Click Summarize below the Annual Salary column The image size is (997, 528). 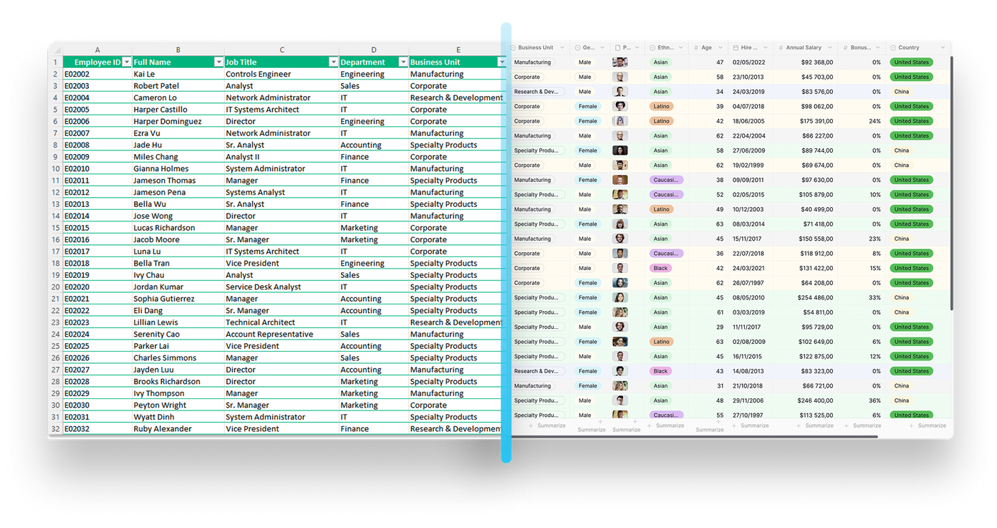[x=815, y=425]
